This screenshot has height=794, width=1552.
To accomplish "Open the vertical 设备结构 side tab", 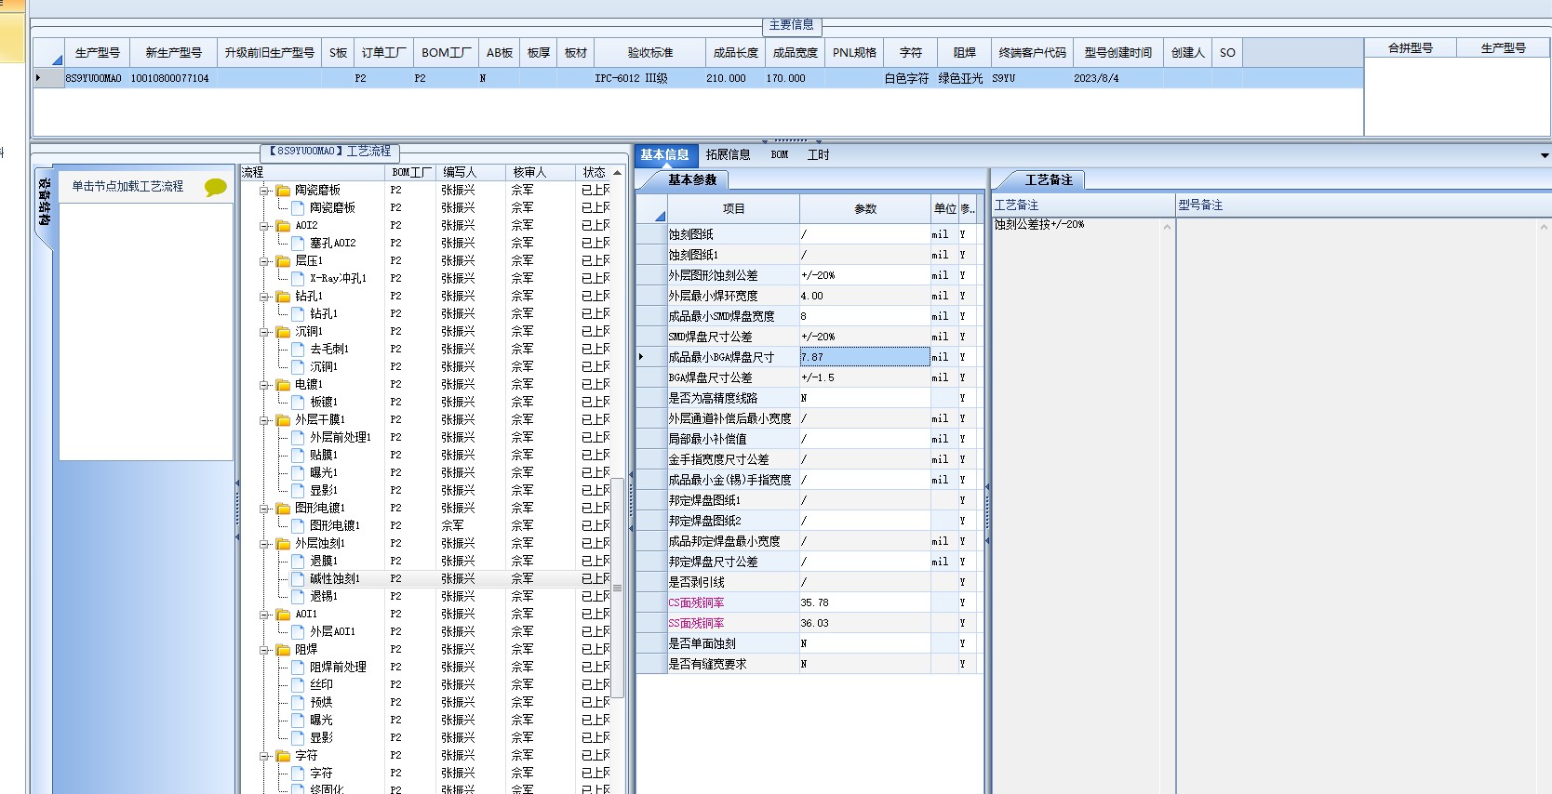I will pyautogui.click(x=44, y=203).
